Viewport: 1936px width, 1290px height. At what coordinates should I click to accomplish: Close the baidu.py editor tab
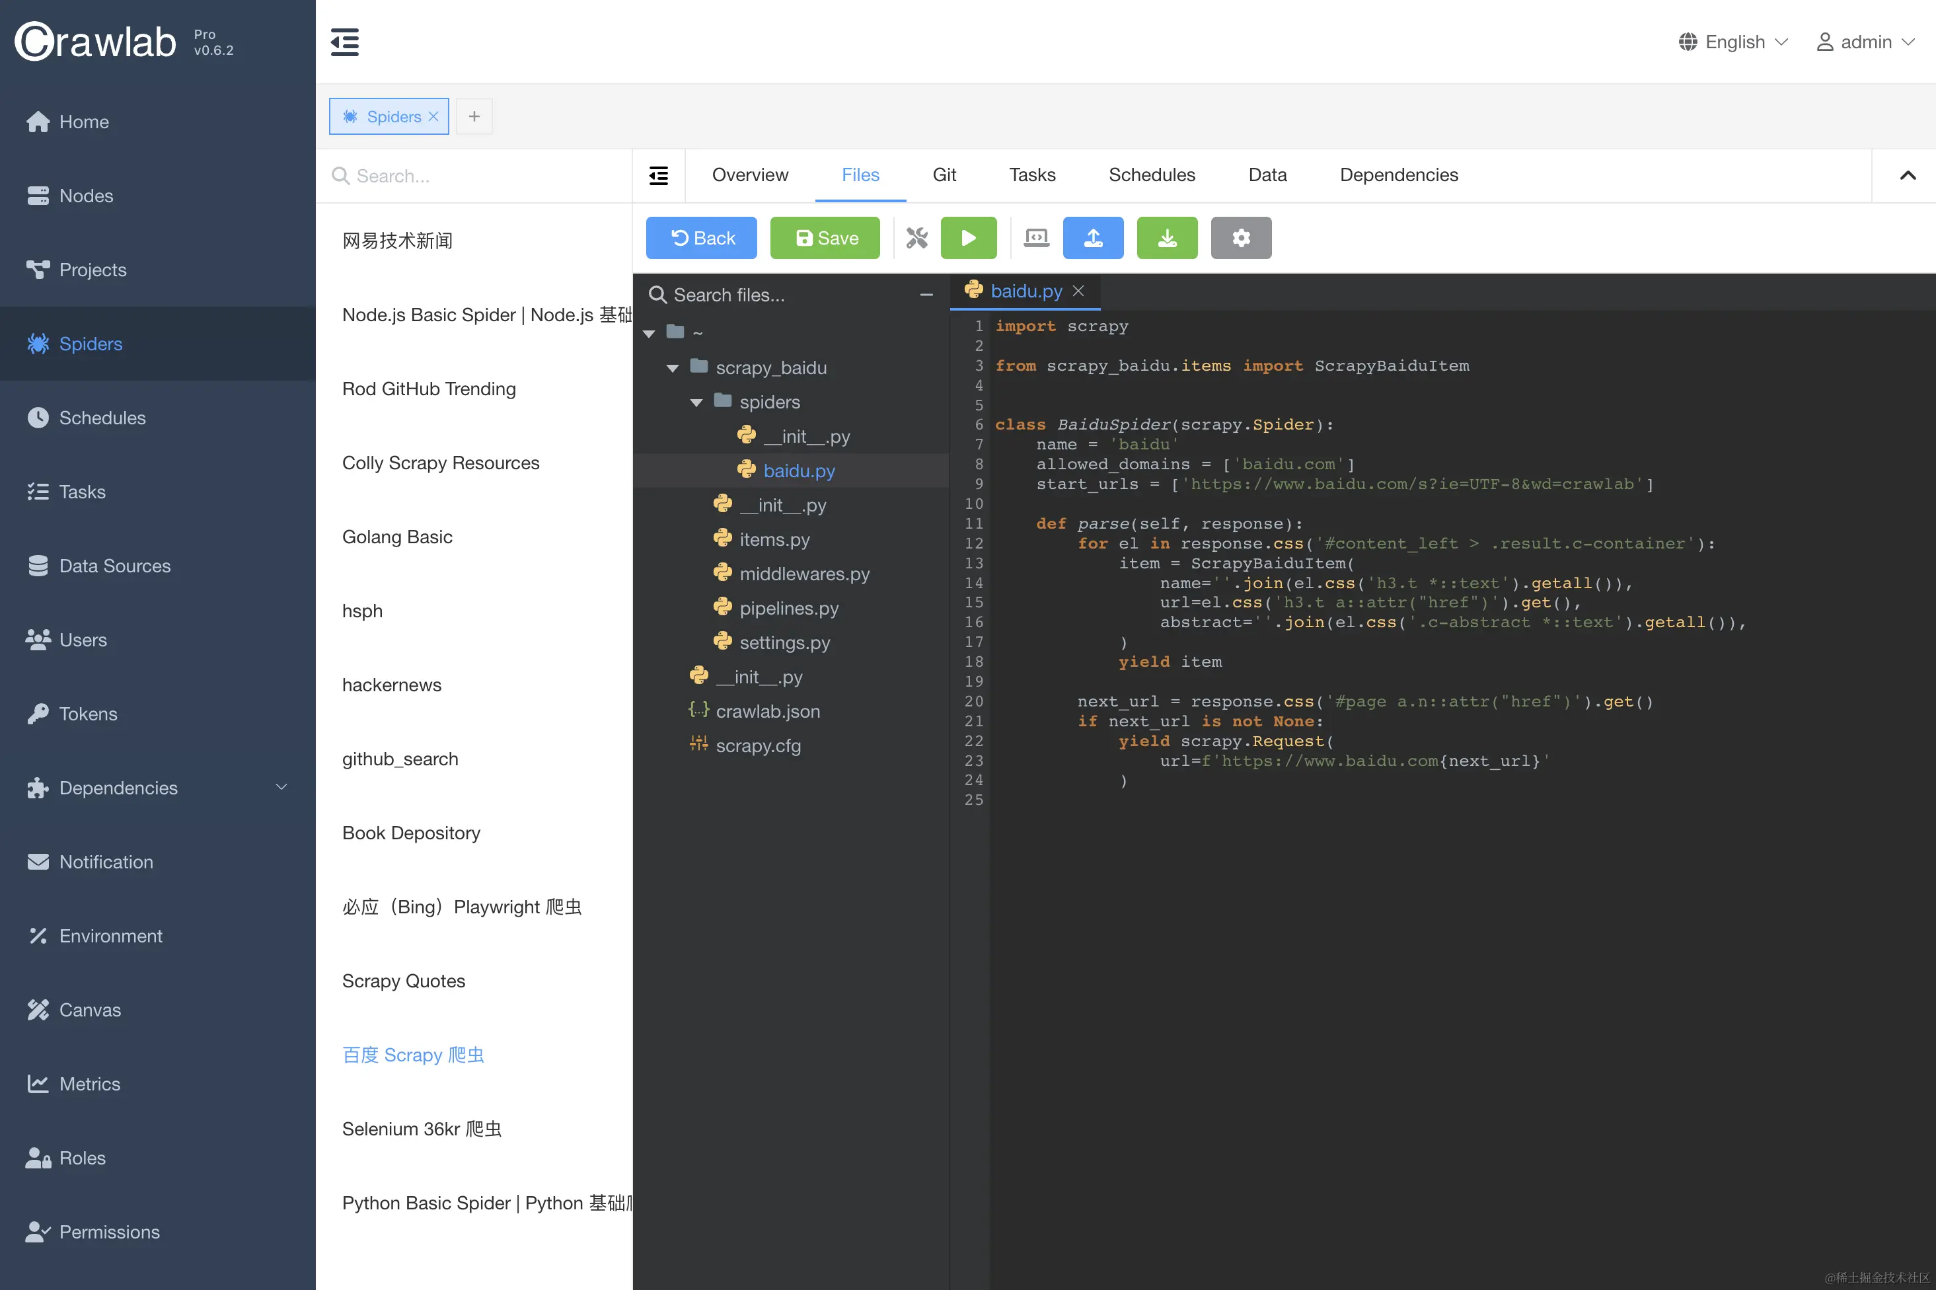[1078, 291]
